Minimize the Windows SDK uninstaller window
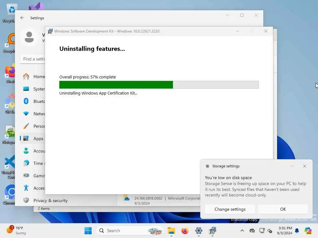 click(x=238, y=31)
